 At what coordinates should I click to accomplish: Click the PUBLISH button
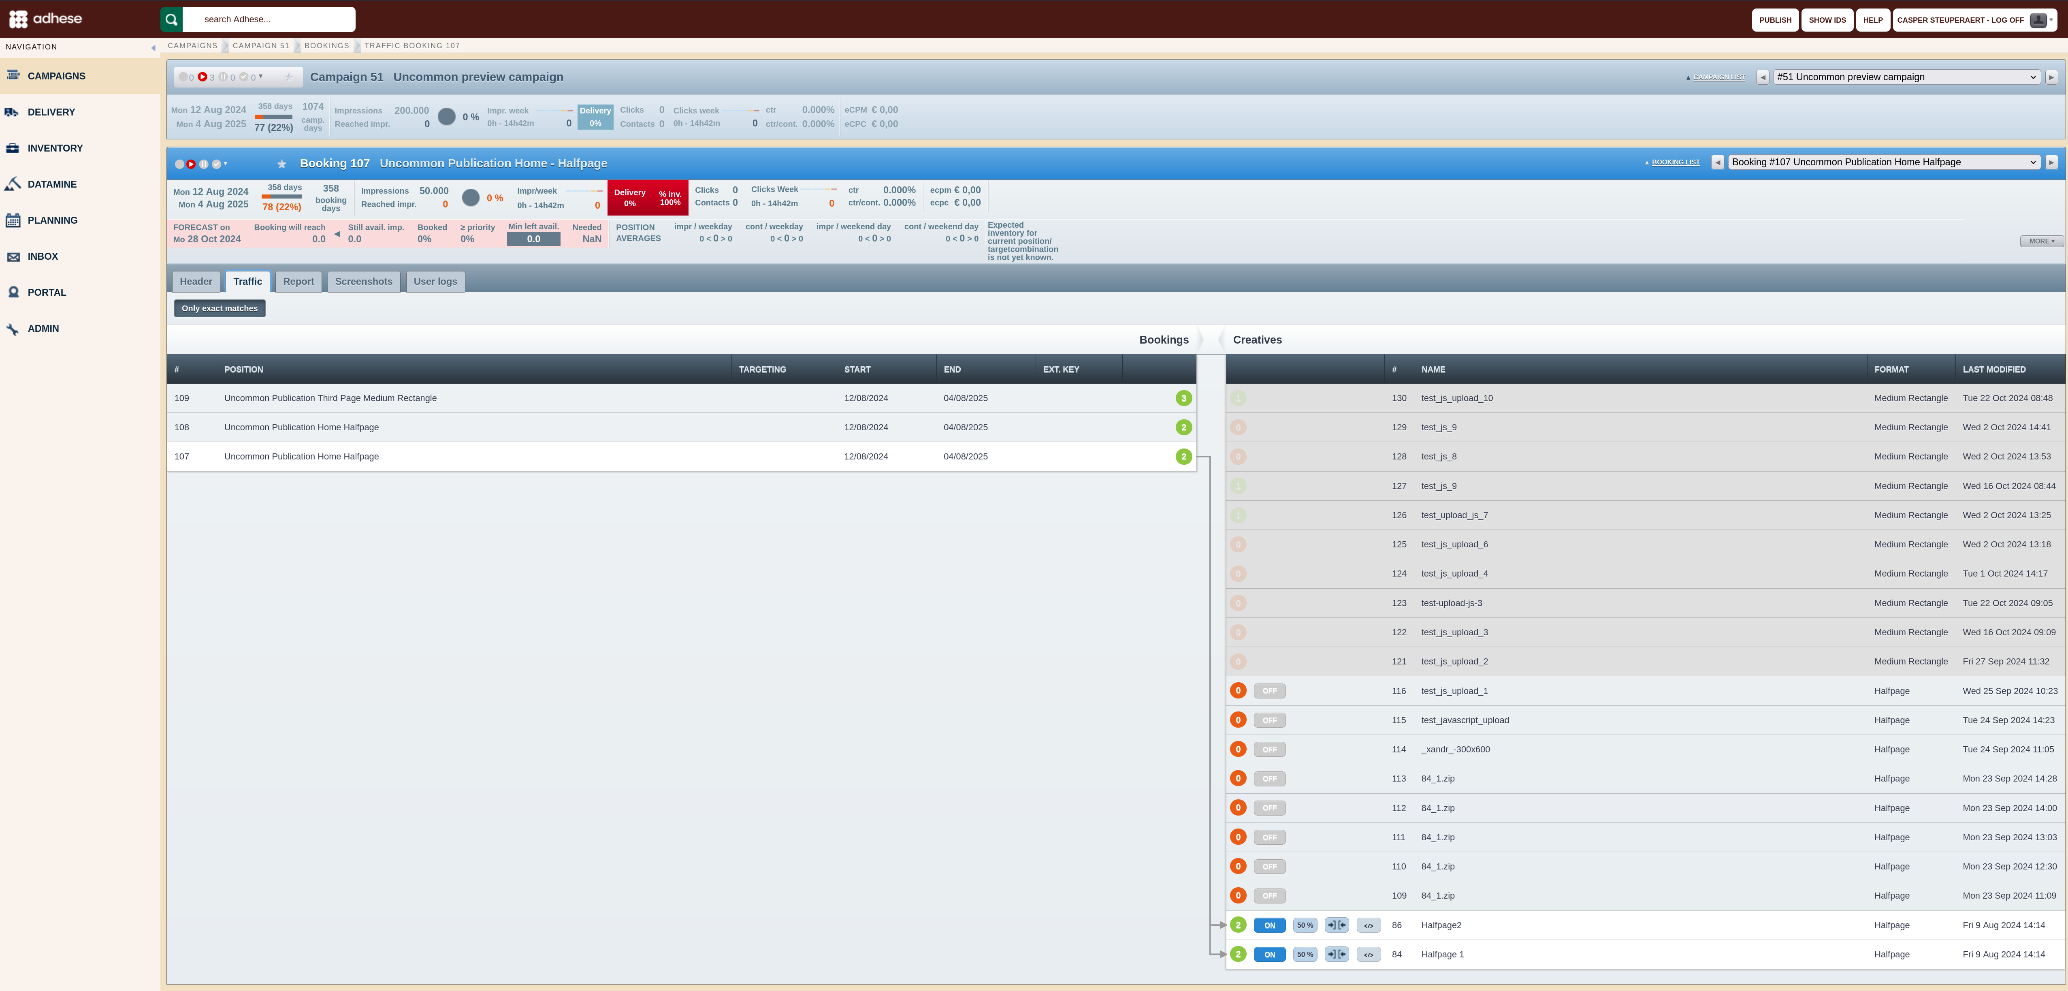tap(1774, 20)
